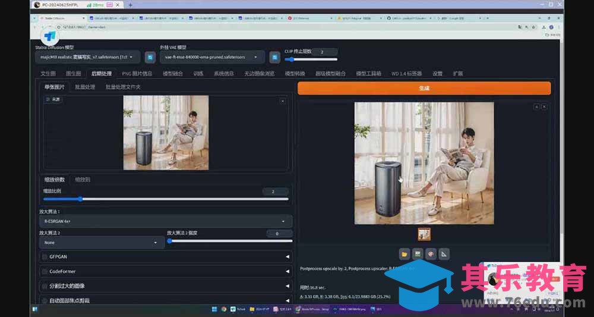Viewport: 594px width, 317px height.
Task: Tick the 分割过大的图像 checkbox
Action: [45, 286]
